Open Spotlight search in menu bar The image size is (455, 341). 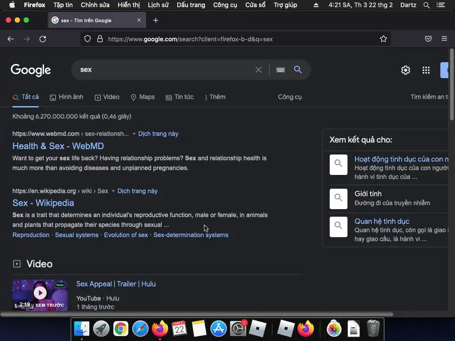[x=426, y=5]
